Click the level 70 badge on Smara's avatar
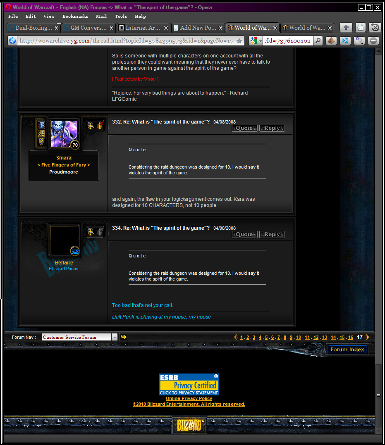385x445 pixels. pyautogui.click(x=75, y=145)
